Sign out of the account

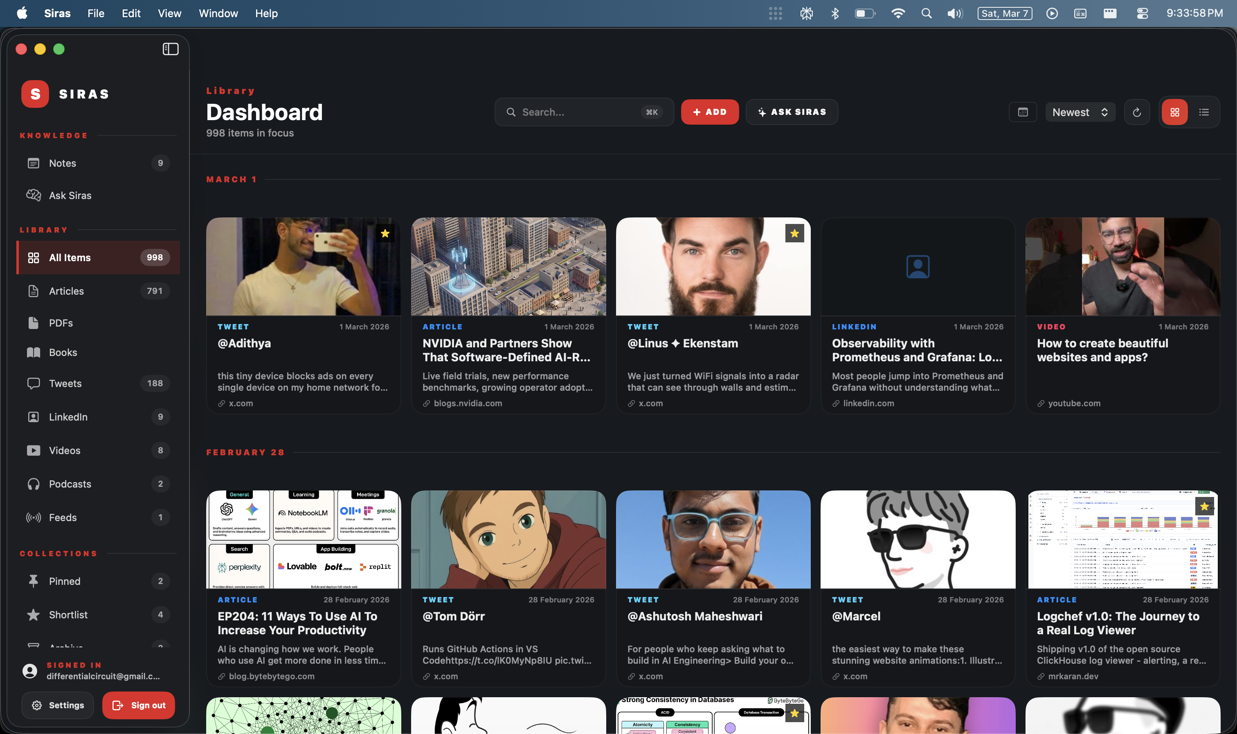click(139, 705)
